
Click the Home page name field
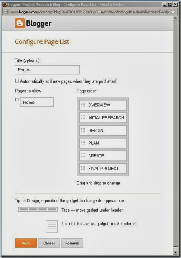37,102
